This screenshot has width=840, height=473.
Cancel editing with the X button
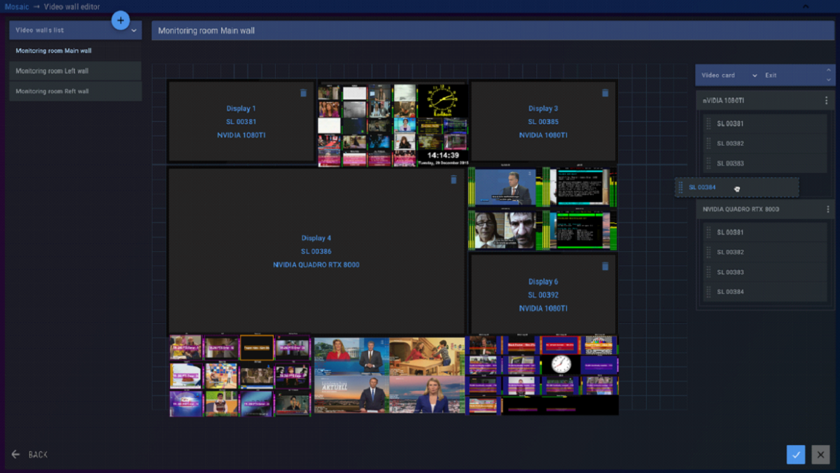pos(820,455)
